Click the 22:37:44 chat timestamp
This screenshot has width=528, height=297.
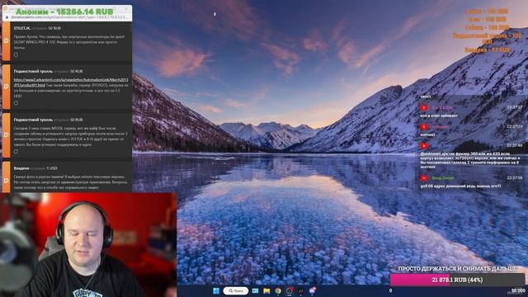point(514,145)
